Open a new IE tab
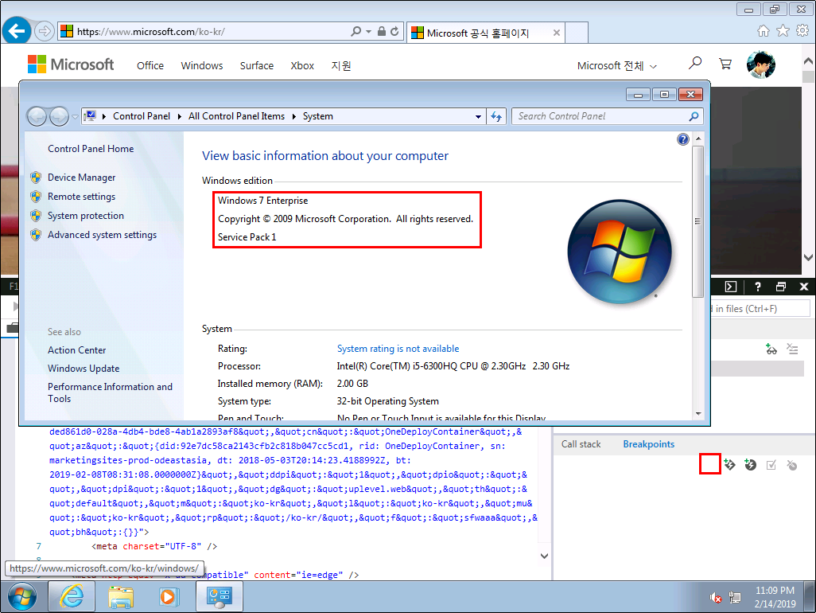Image resolution: width=816 pixels, height=613 pixels. (x=576, y=33)
